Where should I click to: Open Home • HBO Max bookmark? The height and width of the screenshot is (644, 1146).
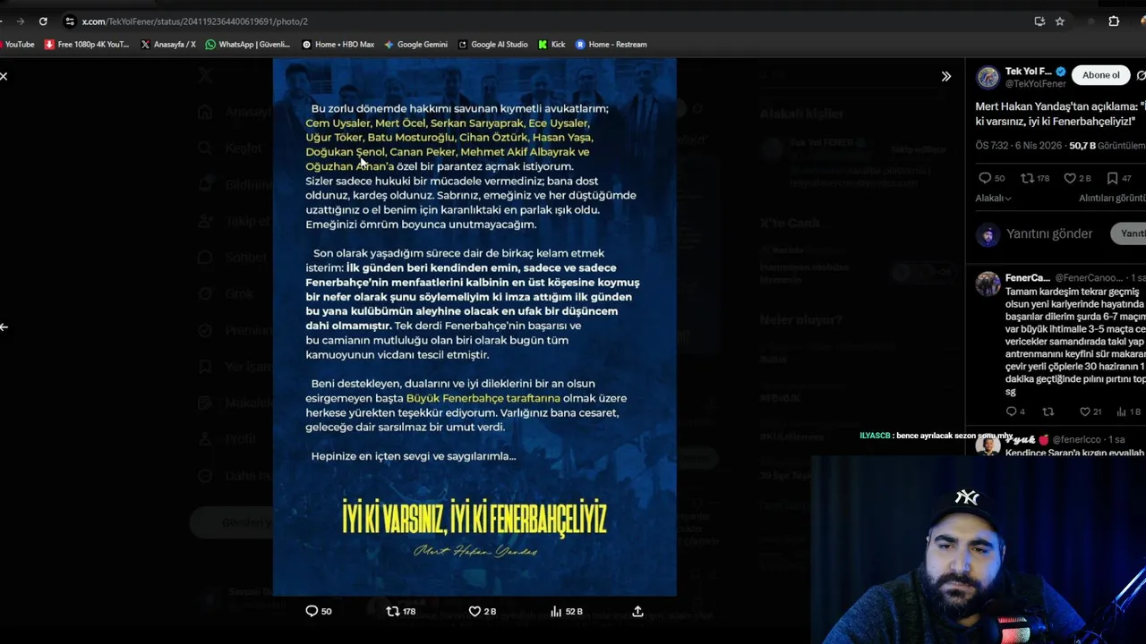338,44
